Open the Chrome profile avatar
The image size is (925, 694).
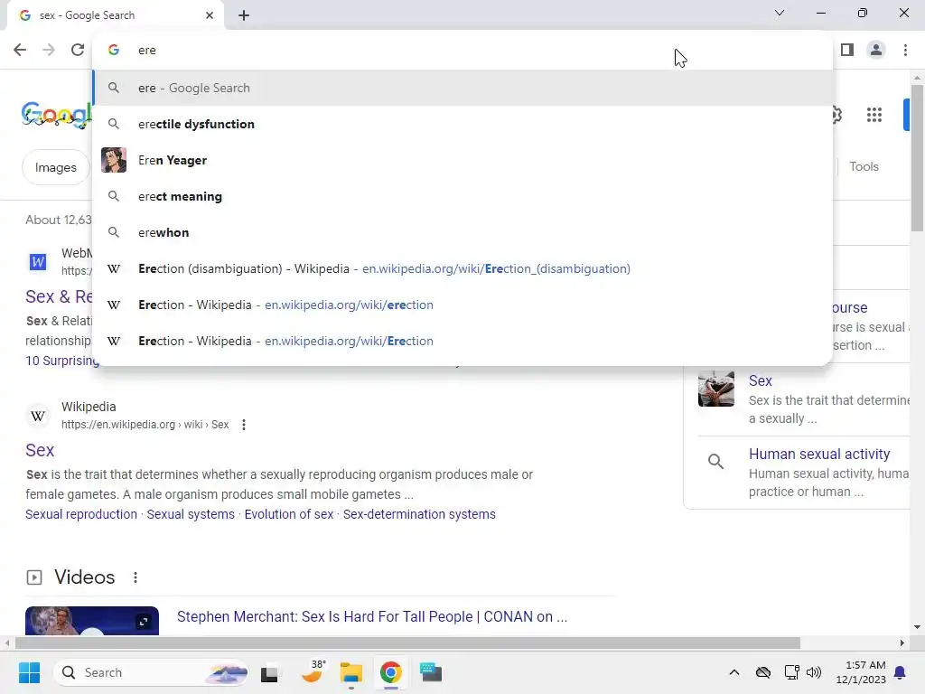point(876,50)
